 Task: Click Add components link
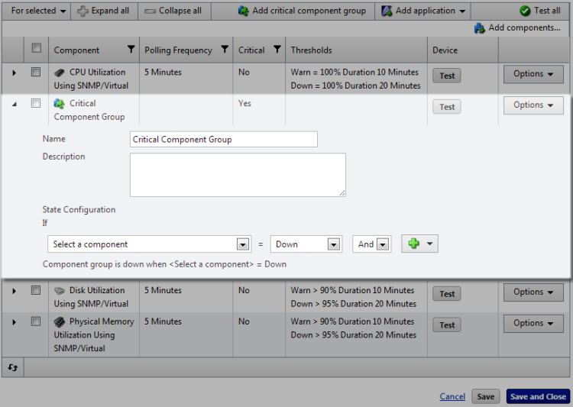point(517,27)
